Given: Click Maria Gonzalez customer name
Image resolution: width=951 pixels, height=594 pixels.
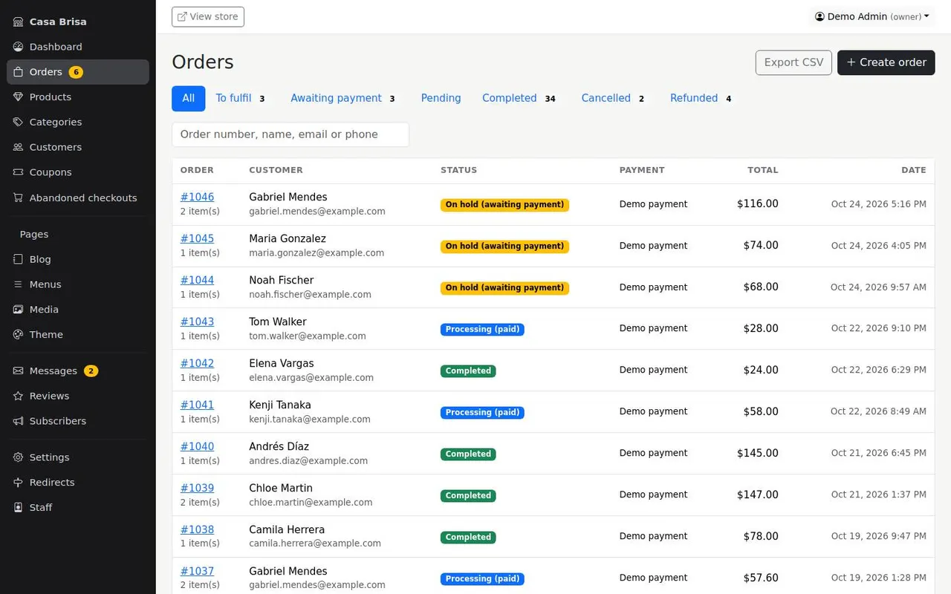Looking at the screenshot, I should (x=288, y=238).
